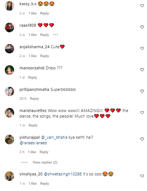Viewport: 147px width, 191px height.
Task: Show the 1 like on anjalisharma_24's comment
Action: click(32, 56)
